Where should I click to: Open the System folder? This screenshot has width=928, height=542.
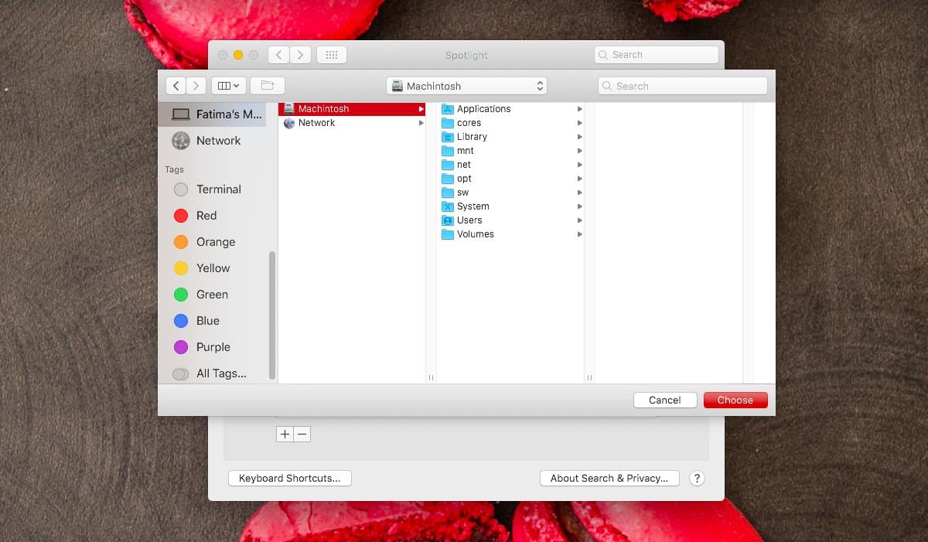click(472, 206)
